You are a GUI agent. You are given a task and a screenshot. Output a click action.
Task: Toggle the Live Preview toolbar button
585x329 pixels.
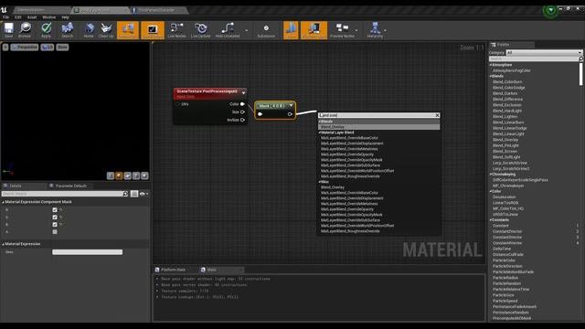coord(153,30)
